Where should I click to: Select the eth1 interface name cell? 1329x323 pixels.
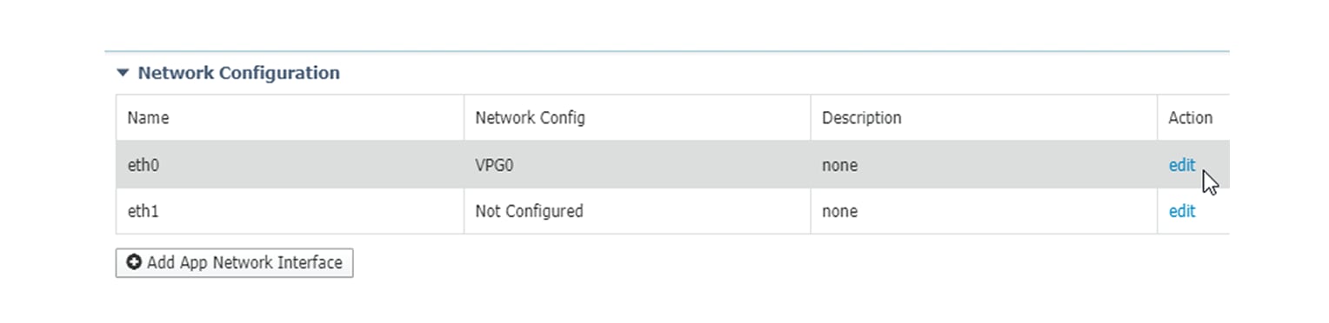[x=291, y=211]
